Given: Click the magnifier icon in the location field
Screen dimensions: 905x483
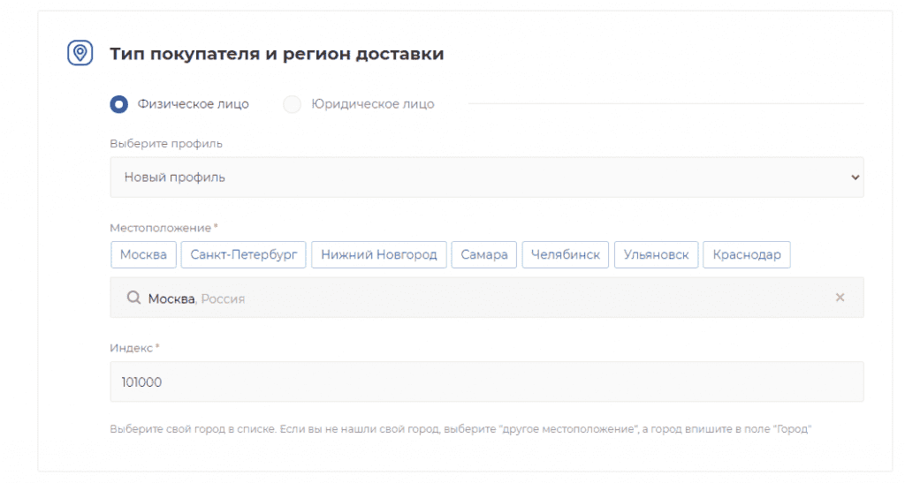Looking at the screenshot, I should [x=134, y=298].
